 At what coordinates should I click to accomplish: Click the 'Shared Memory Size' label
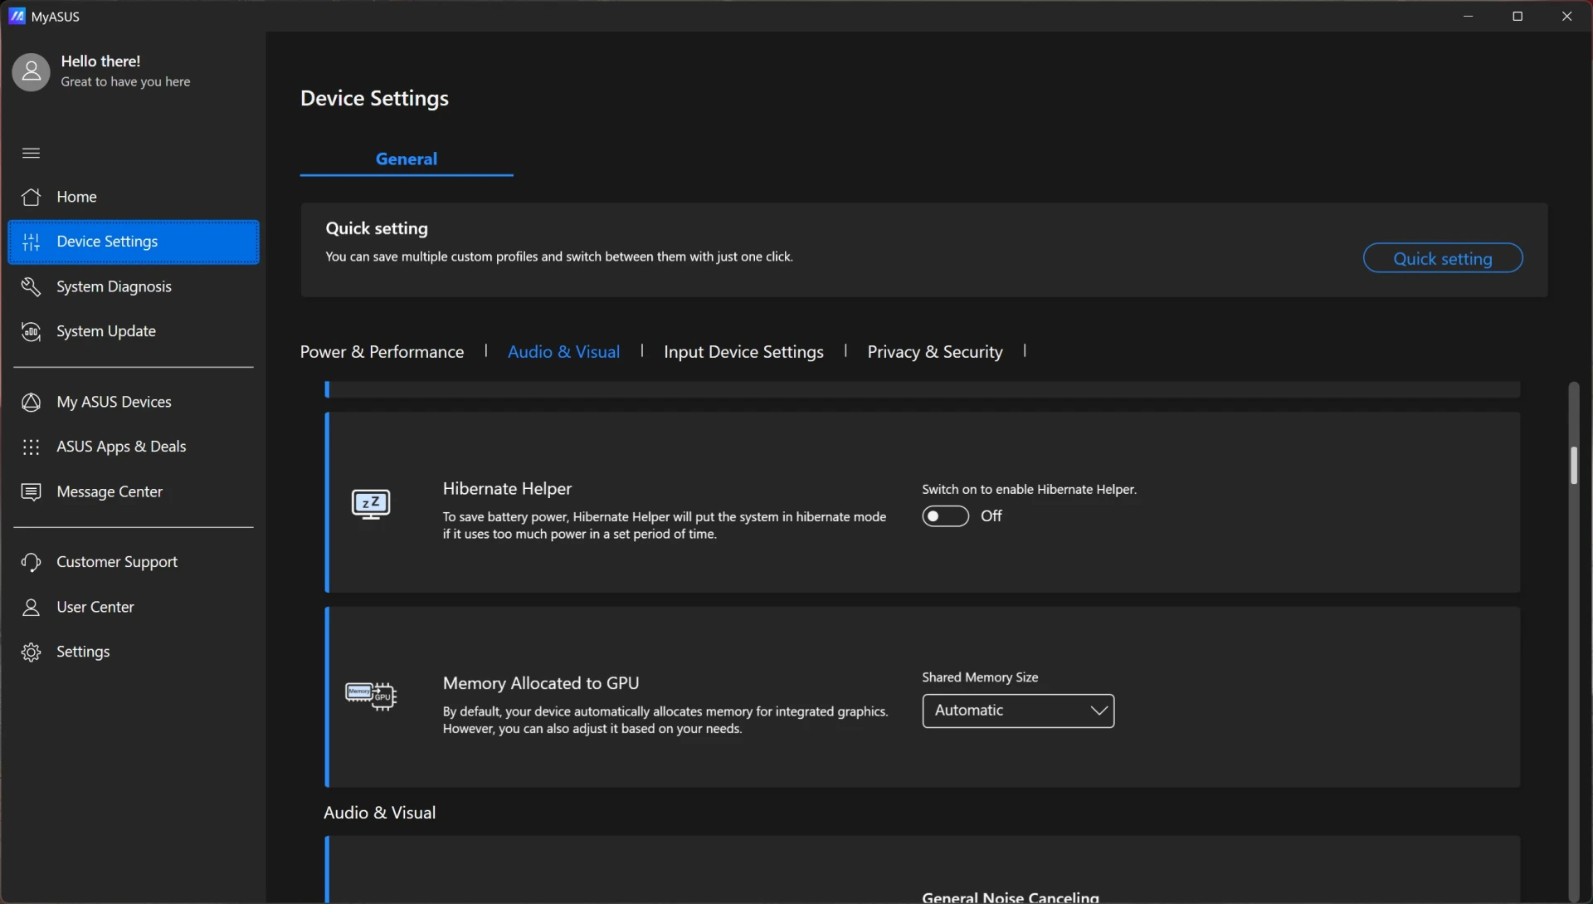(x=980, y=677)
